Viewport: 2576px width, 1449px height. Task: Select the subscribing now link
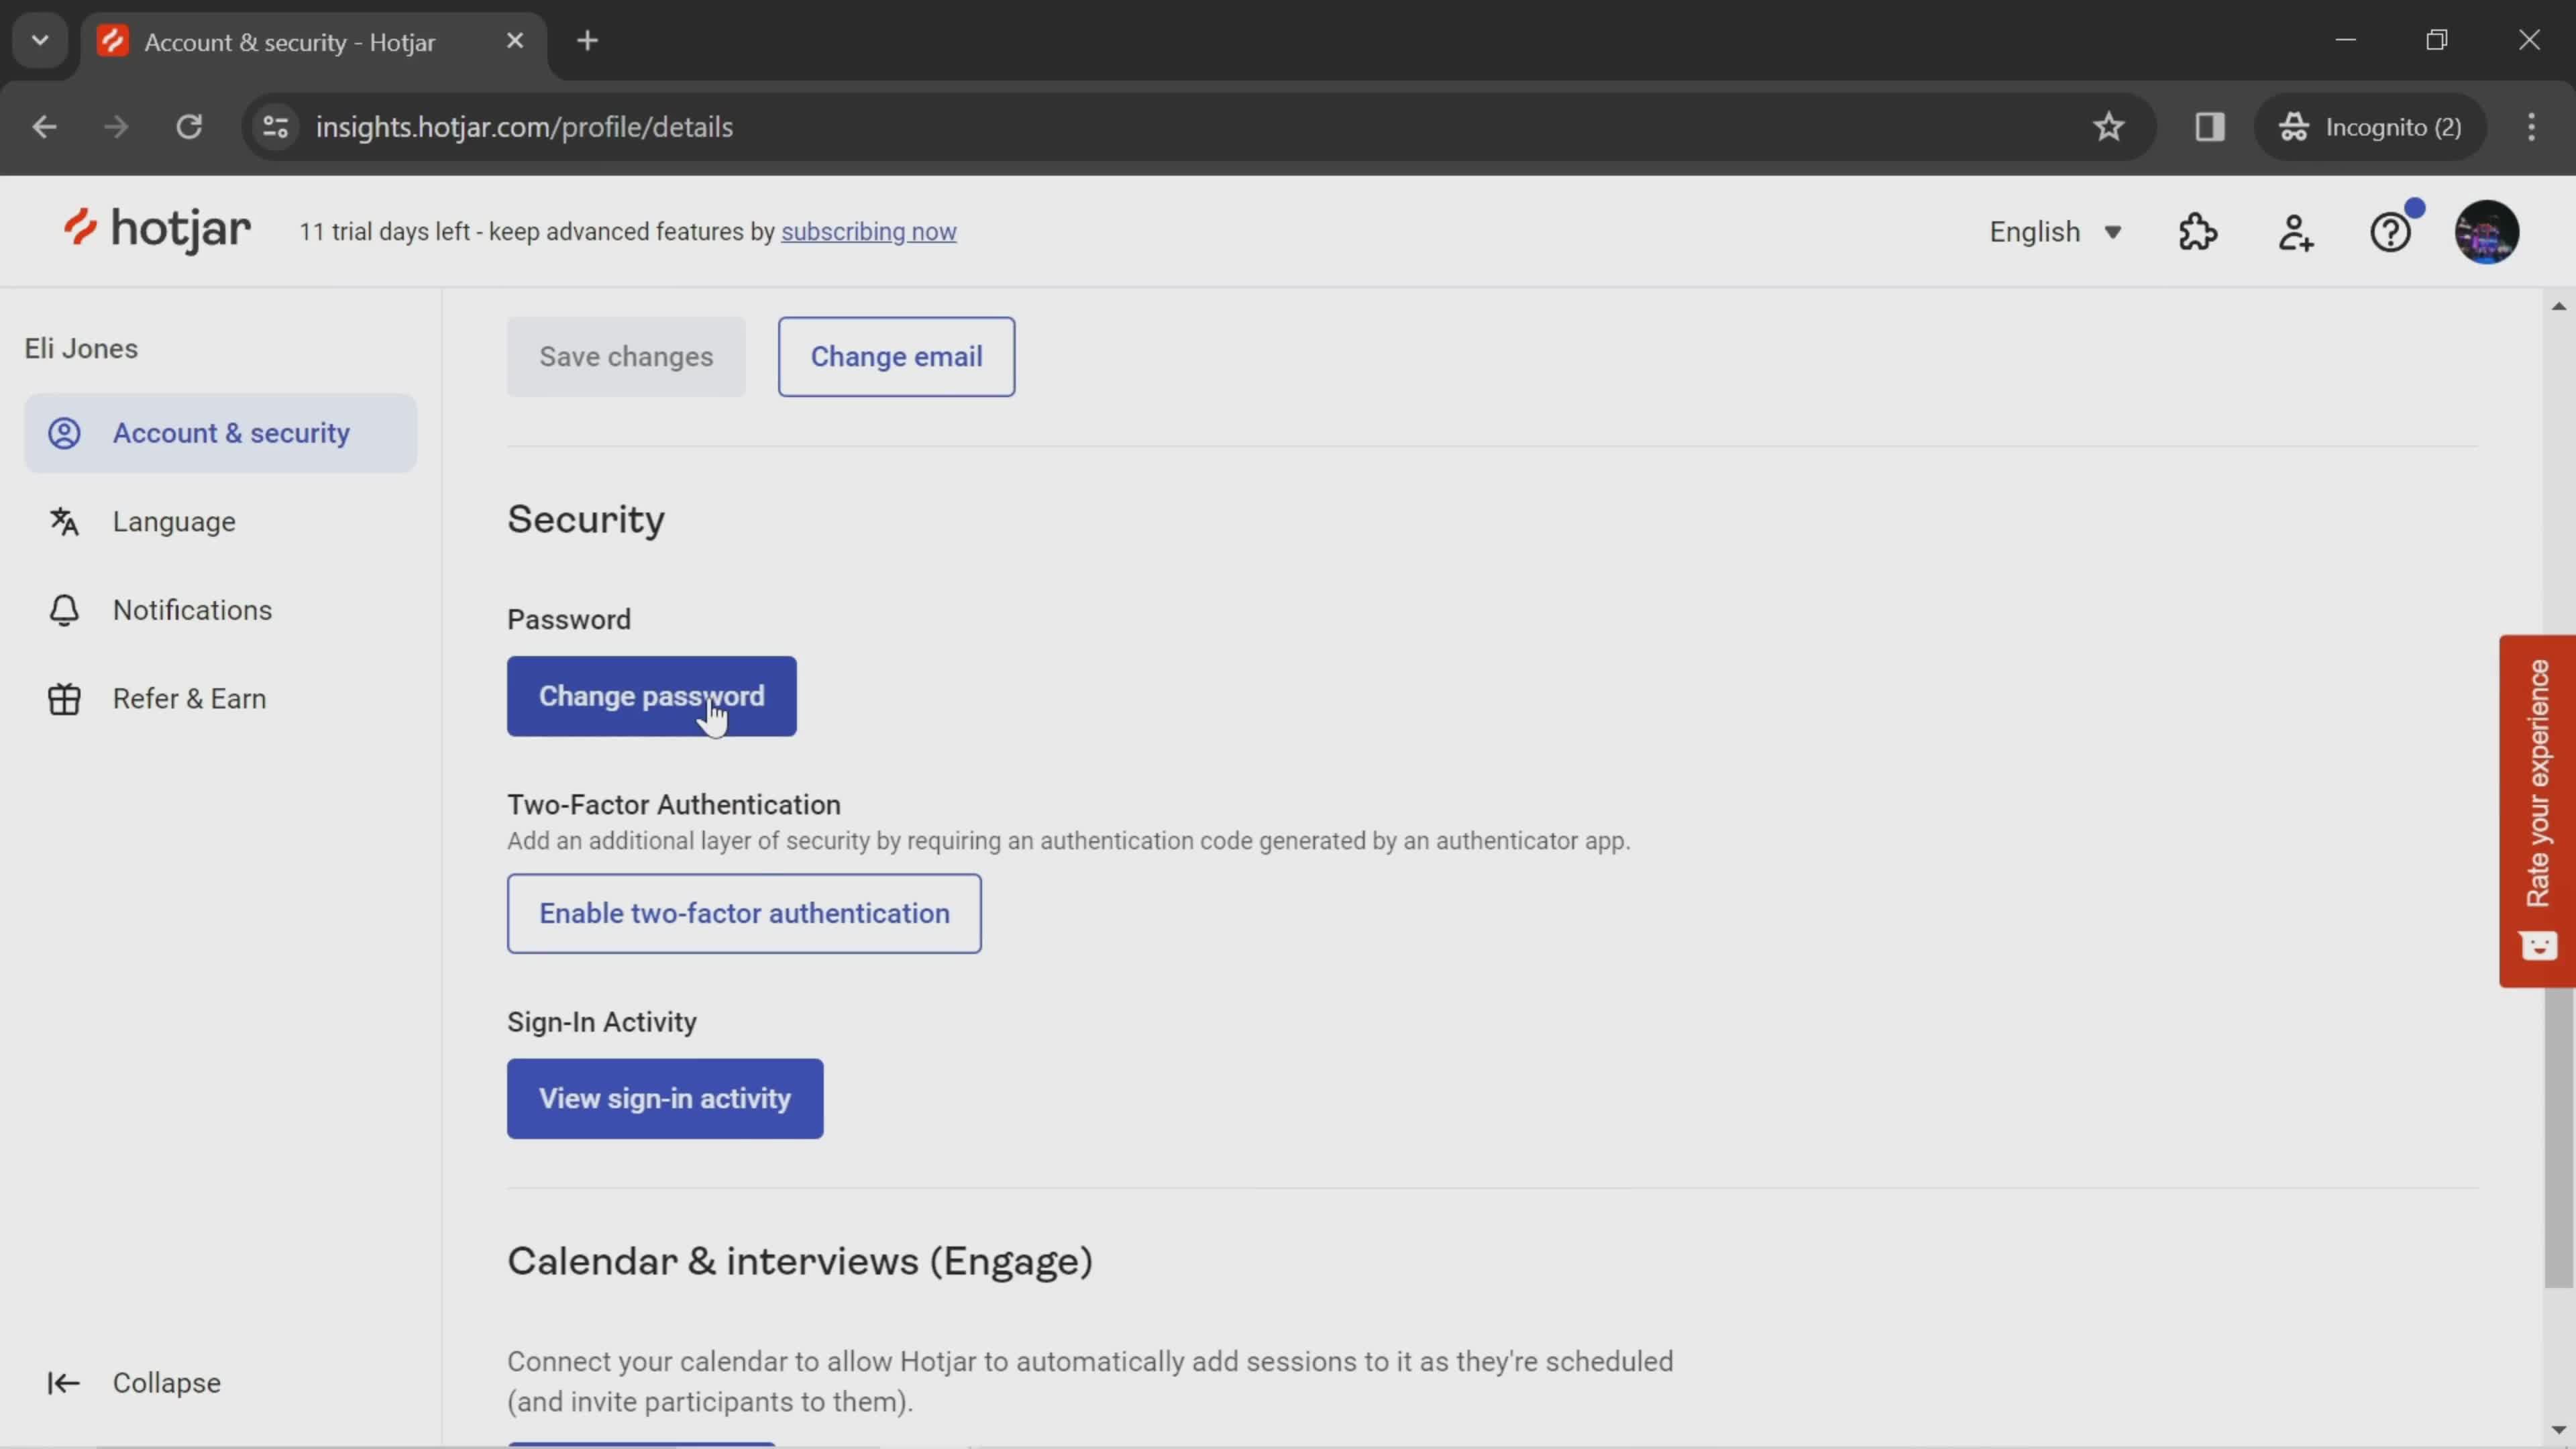click(869, 231)
